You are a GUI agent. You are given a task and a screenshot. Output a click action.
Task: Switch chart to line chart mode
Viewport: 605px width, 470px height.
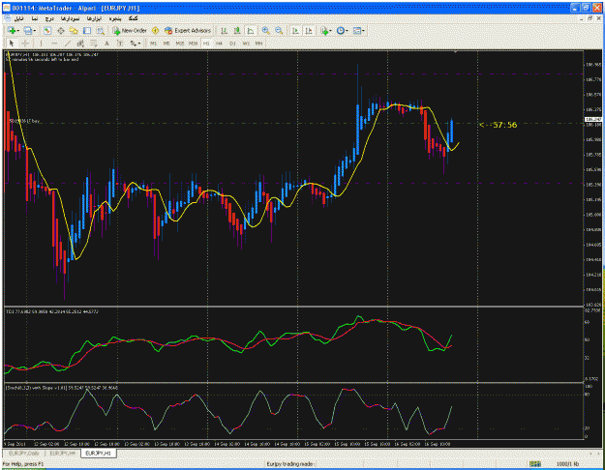pyautogui.click(x=251, y=30)
